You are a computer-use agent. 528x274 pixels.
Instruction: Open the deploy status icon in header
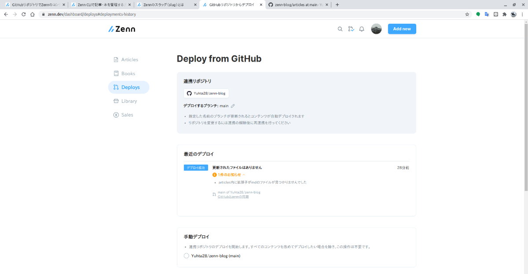point(351,29)
